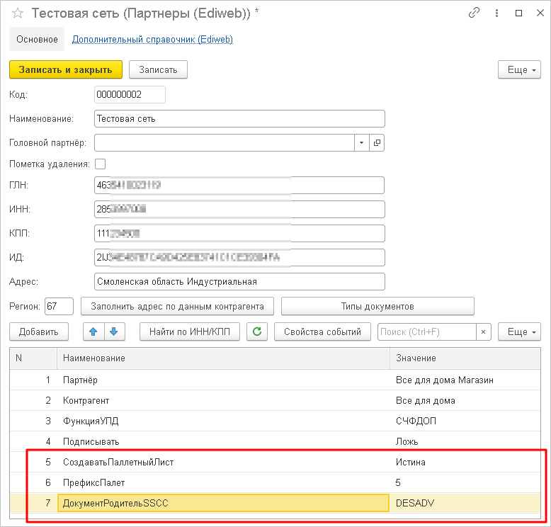This screenshot has height=527, width=551.
Task: Clear the search field
Action: click(x=484, y=331)
